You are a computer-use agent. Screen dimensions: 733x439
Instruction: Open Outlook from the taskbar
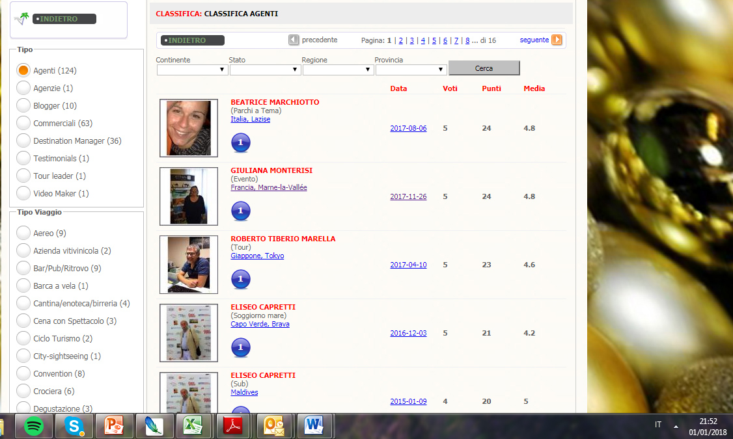273,426
